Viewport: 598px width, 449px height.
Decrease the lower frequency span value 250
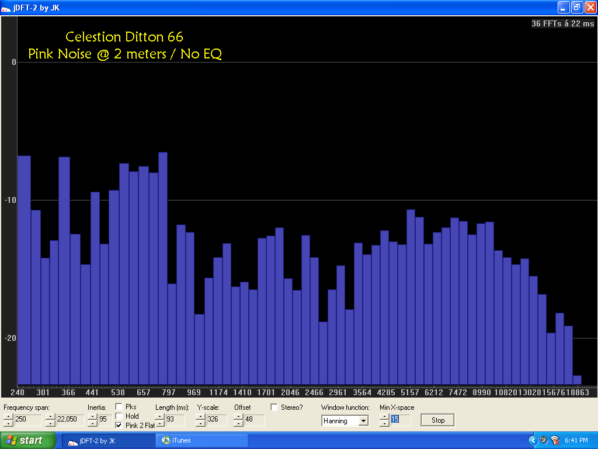pos(8,423)
